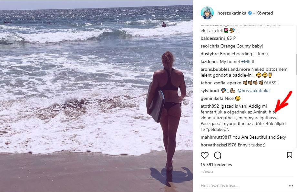Like the post with the heart icon
This screenshot has width=297, height=192.
click(205, 155)
